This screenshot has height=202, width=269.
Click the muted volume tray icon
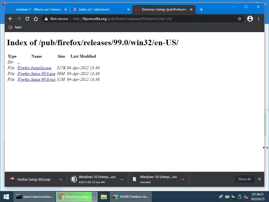[246, 197]
